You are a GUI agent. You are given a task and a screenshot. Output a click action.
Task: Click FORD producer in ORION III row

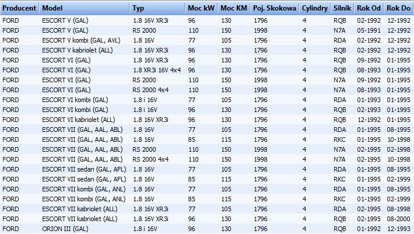coord(11,229)
